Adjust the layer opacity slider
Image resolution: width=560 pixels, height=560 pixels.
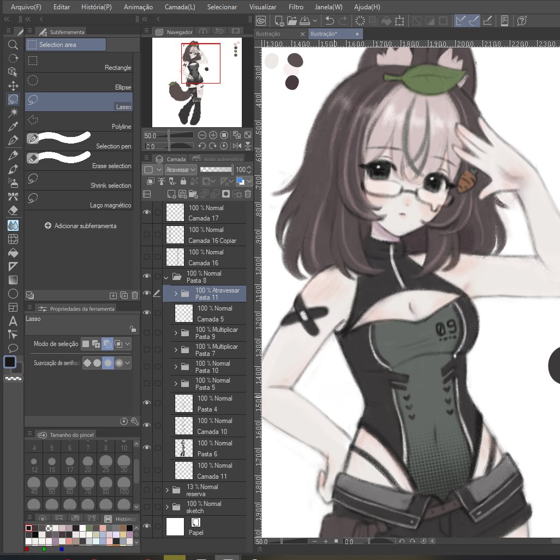tap(216, 170)
